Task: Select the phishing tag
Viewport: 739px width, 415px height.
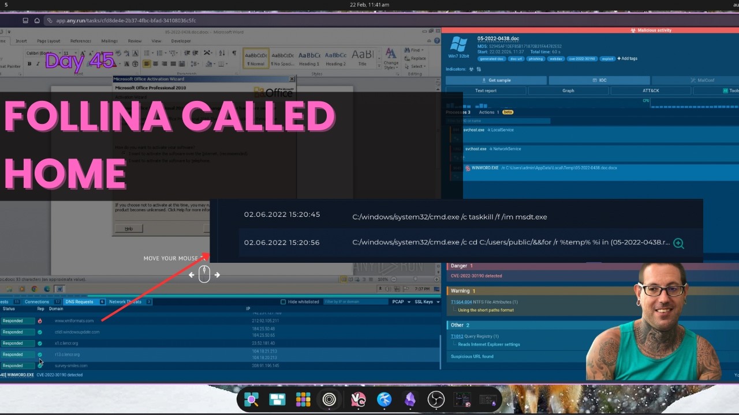Action: coord(535,58)
